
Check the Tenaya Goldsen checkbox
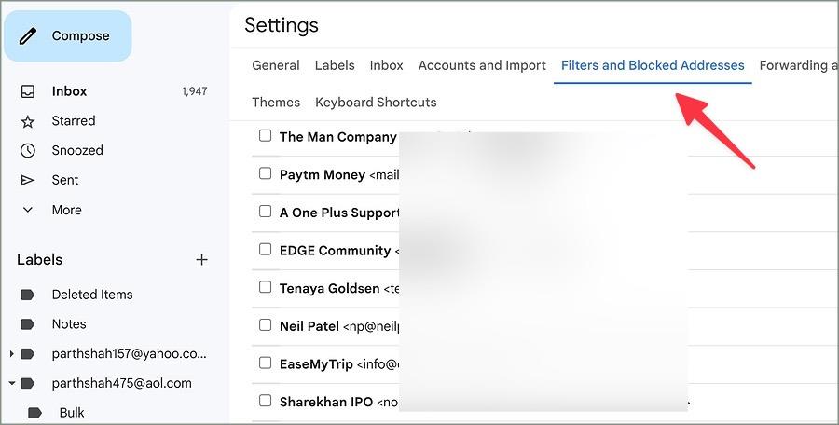coord(265,287)
